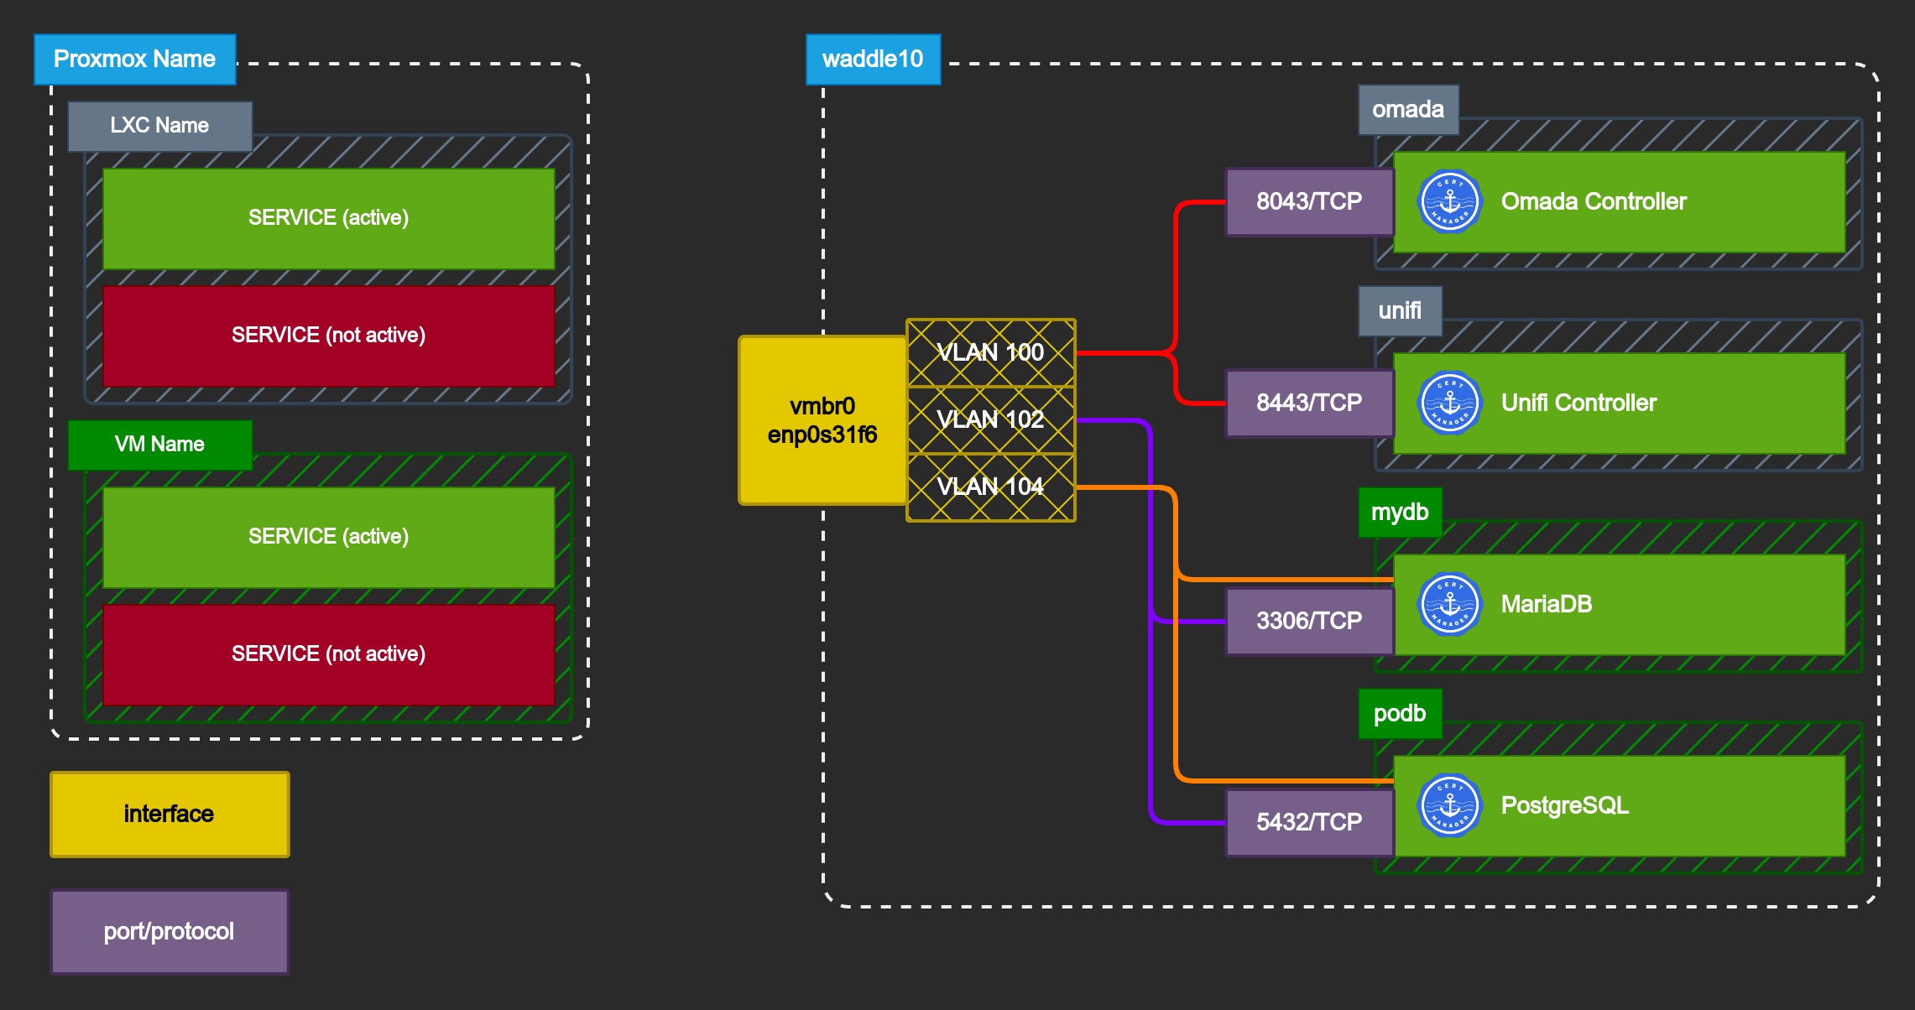Click the PostgreSQL service text
1915x1010 pixels.
(1565, 805)
